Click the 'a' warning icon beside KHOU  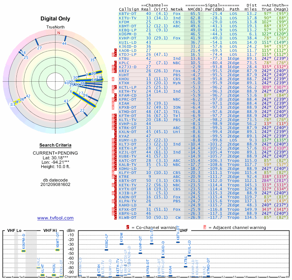(113, 79)
